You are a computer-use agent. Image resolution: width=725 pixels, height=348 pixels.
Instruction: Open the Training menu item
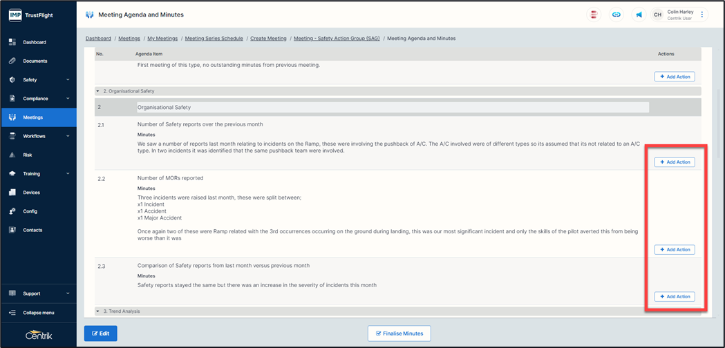click(x=32, y=174)
